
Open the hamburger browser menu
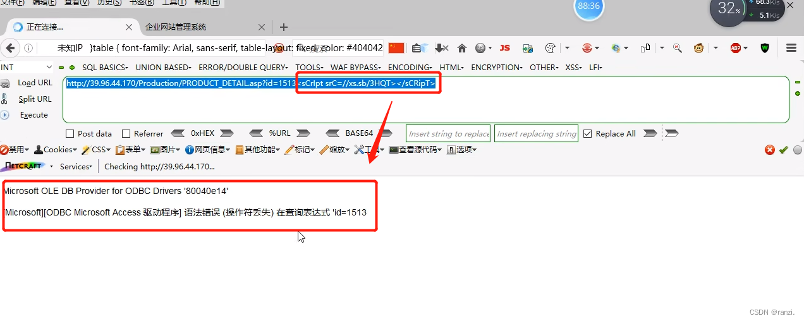tap(791, 48)
